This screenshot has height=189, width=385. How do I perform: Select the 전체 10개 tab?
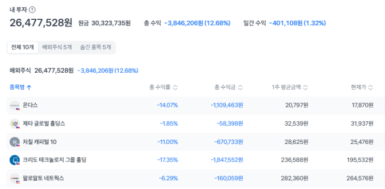tap(23, 47)
